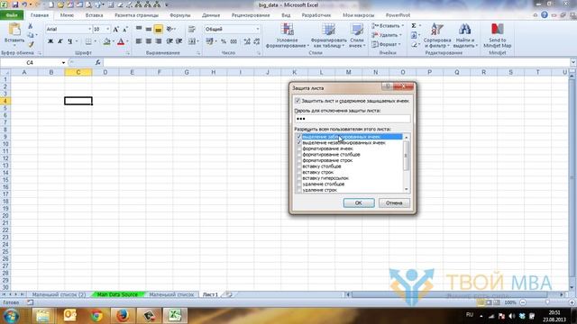Click the password field in protection dialog
The image size is (577, 324).
coord(353,119)
